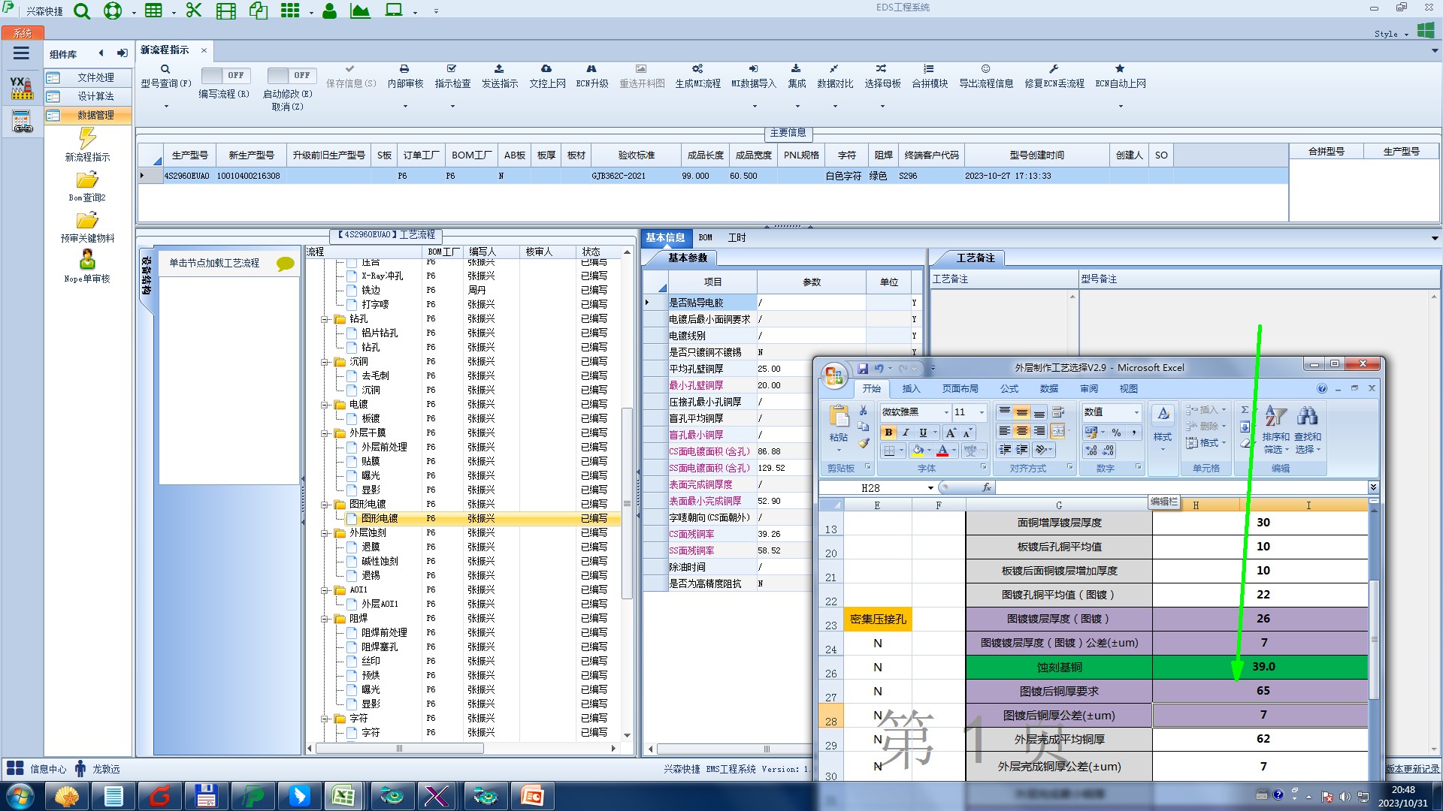Collapse the 图形电镀 tree folder
Image resolution: width=1443 pixels, height=811 pixels.
[325, 505]
